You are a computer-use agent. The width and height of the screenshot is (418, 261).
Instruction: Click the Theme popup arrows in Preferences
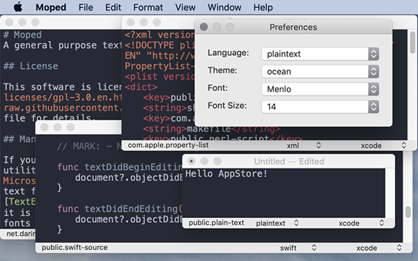373,72
